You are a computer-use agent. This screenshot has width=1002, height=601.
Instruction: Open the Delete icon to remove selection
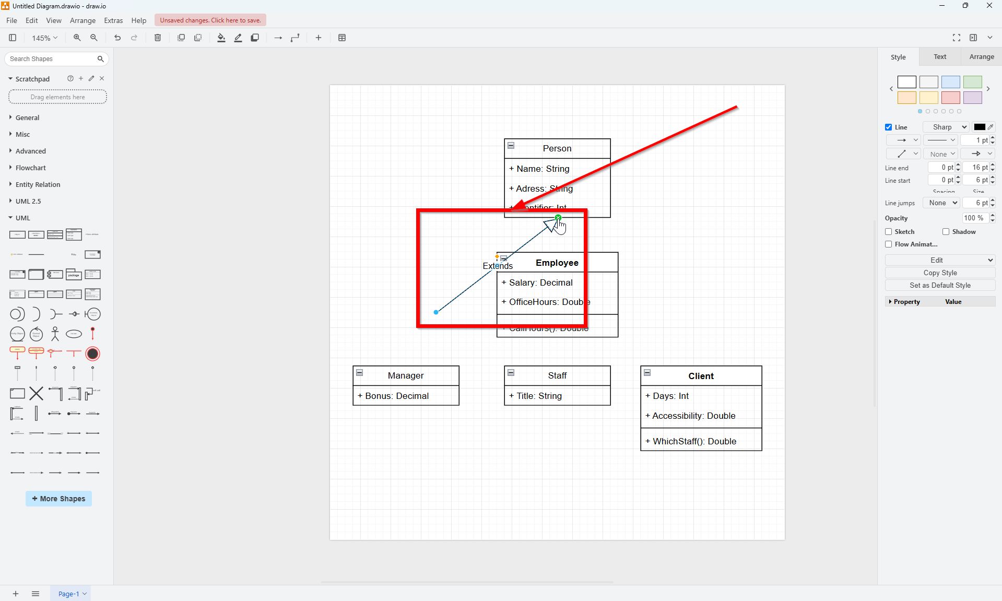[157, 38]
